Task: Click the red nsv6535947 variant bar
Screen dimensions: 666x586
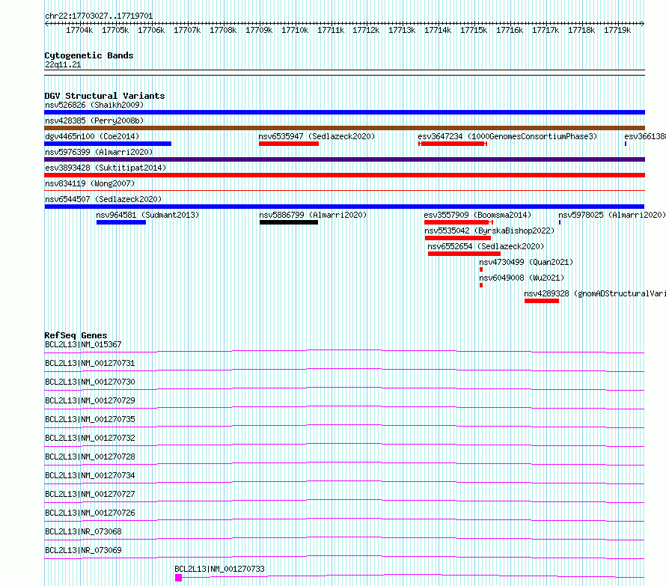Action: pyautogui.click(x=289, y=144)
